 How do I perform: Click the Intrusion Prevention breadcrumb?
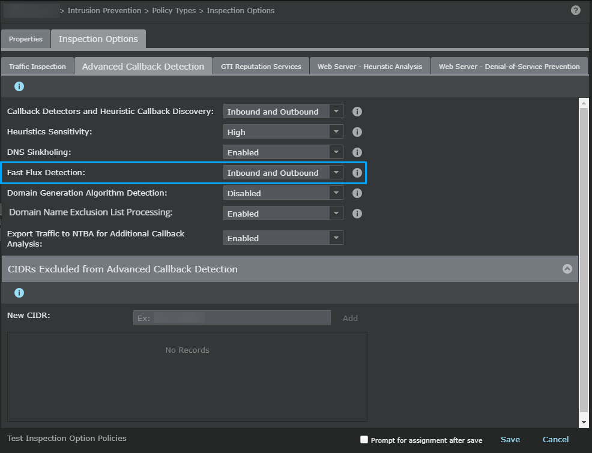click(x=104, y=11)
